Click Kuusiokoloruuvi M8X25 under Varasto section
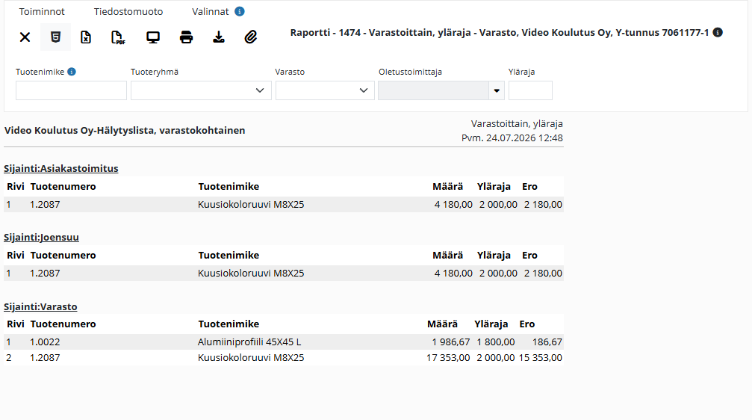752x420 pixels. (251, 358)
